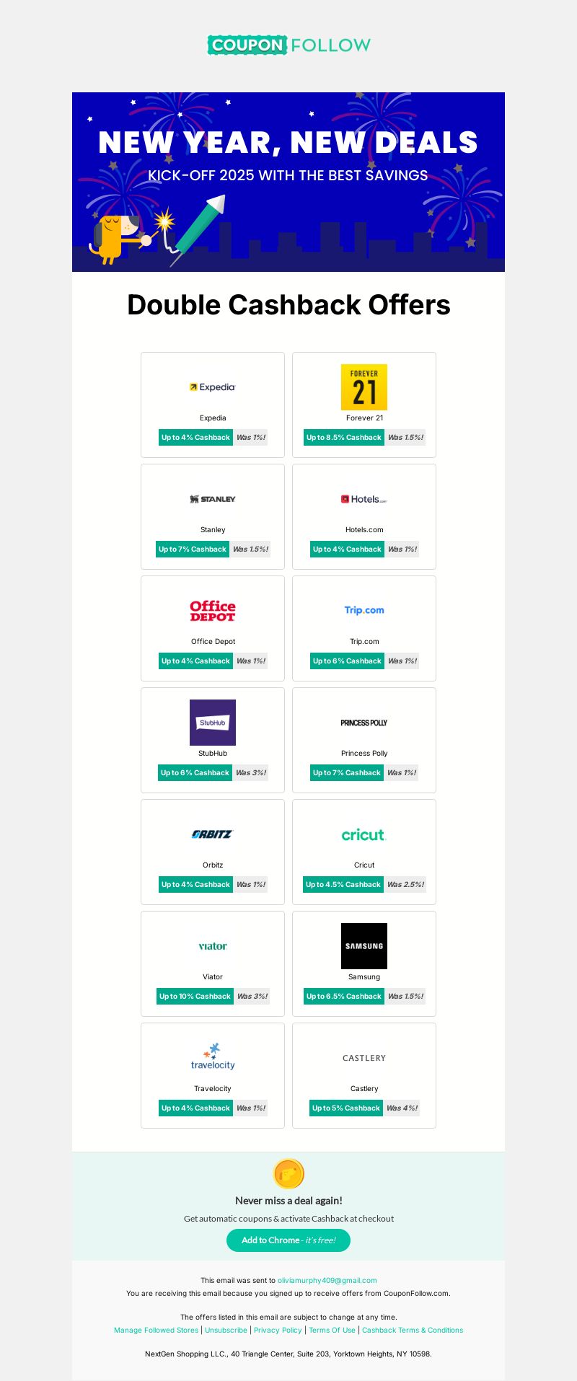Click the Forever 21 yellow logo
The width and height of the screenshot is (577, 1381).
(364, 387)
